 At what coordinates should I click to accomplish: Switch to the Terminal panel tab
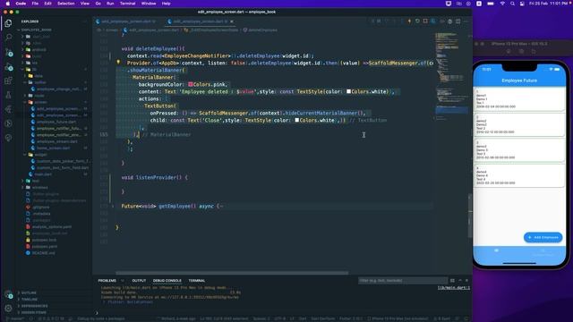pyautogui.click(x=197, y=280)
